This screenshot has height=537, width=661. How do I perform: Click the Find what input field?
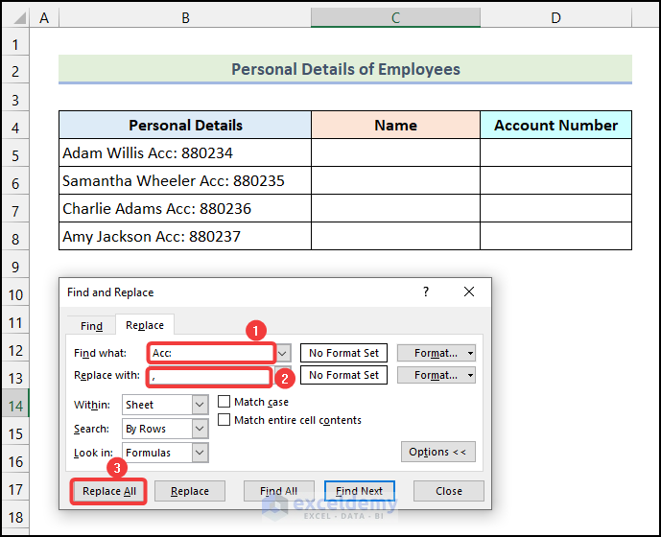click(212, 353)
